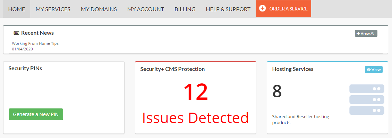View Hosting Services details
This screenshot has width=392, height=138.
[x=374, y=70]
